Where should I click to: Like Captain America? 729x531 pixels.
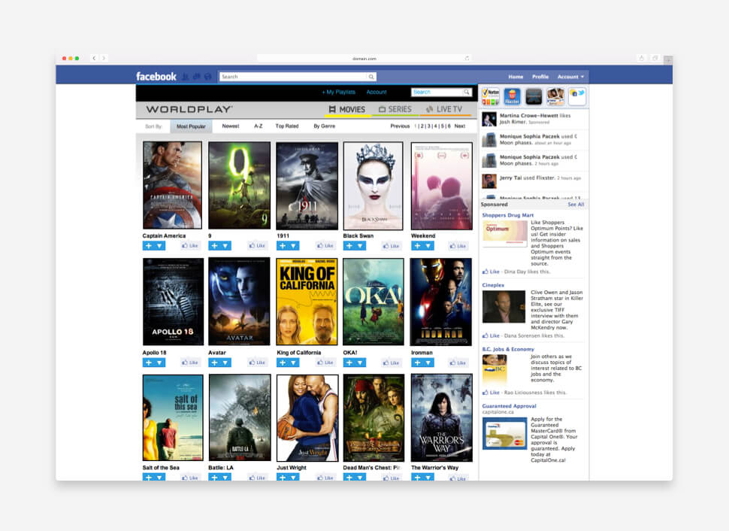pos(190,246)
